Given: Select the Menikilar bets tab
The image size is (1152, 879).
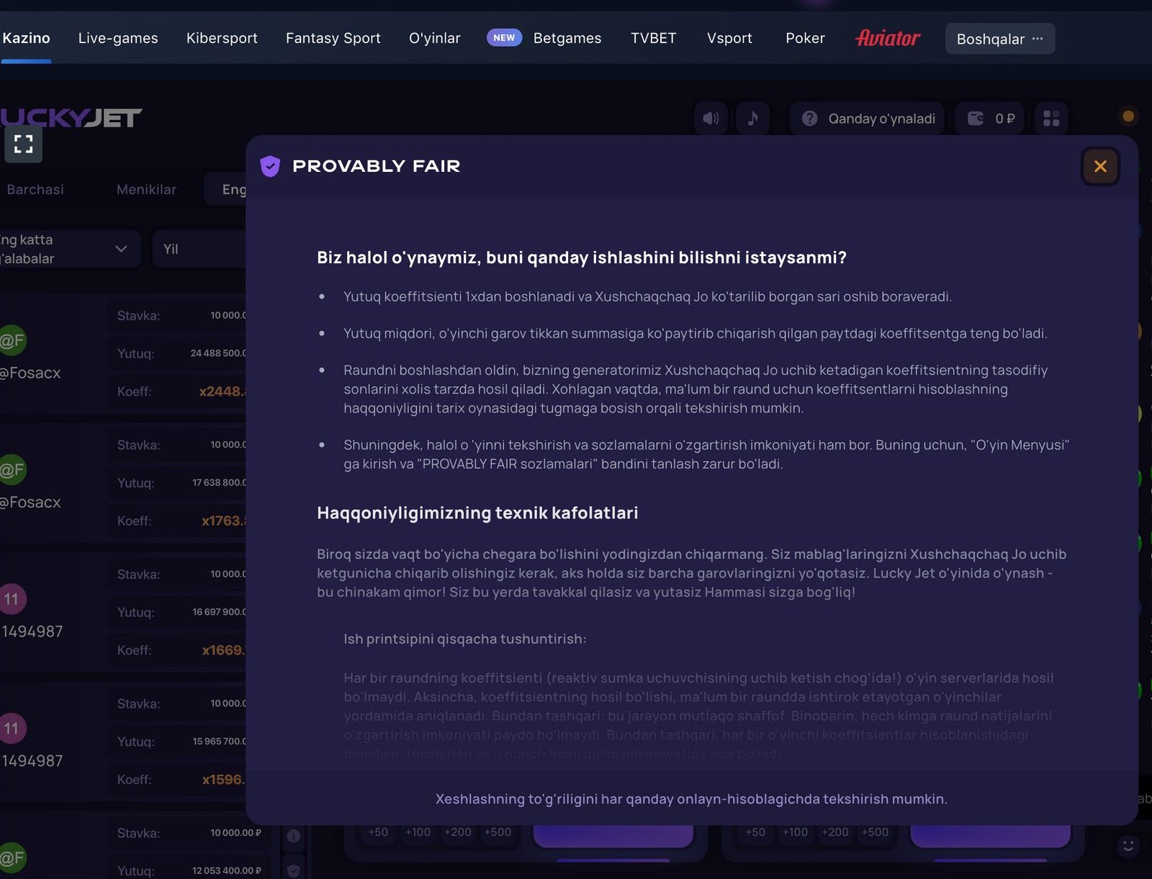Looking at the screenshot, I should [x=146, y=189].
